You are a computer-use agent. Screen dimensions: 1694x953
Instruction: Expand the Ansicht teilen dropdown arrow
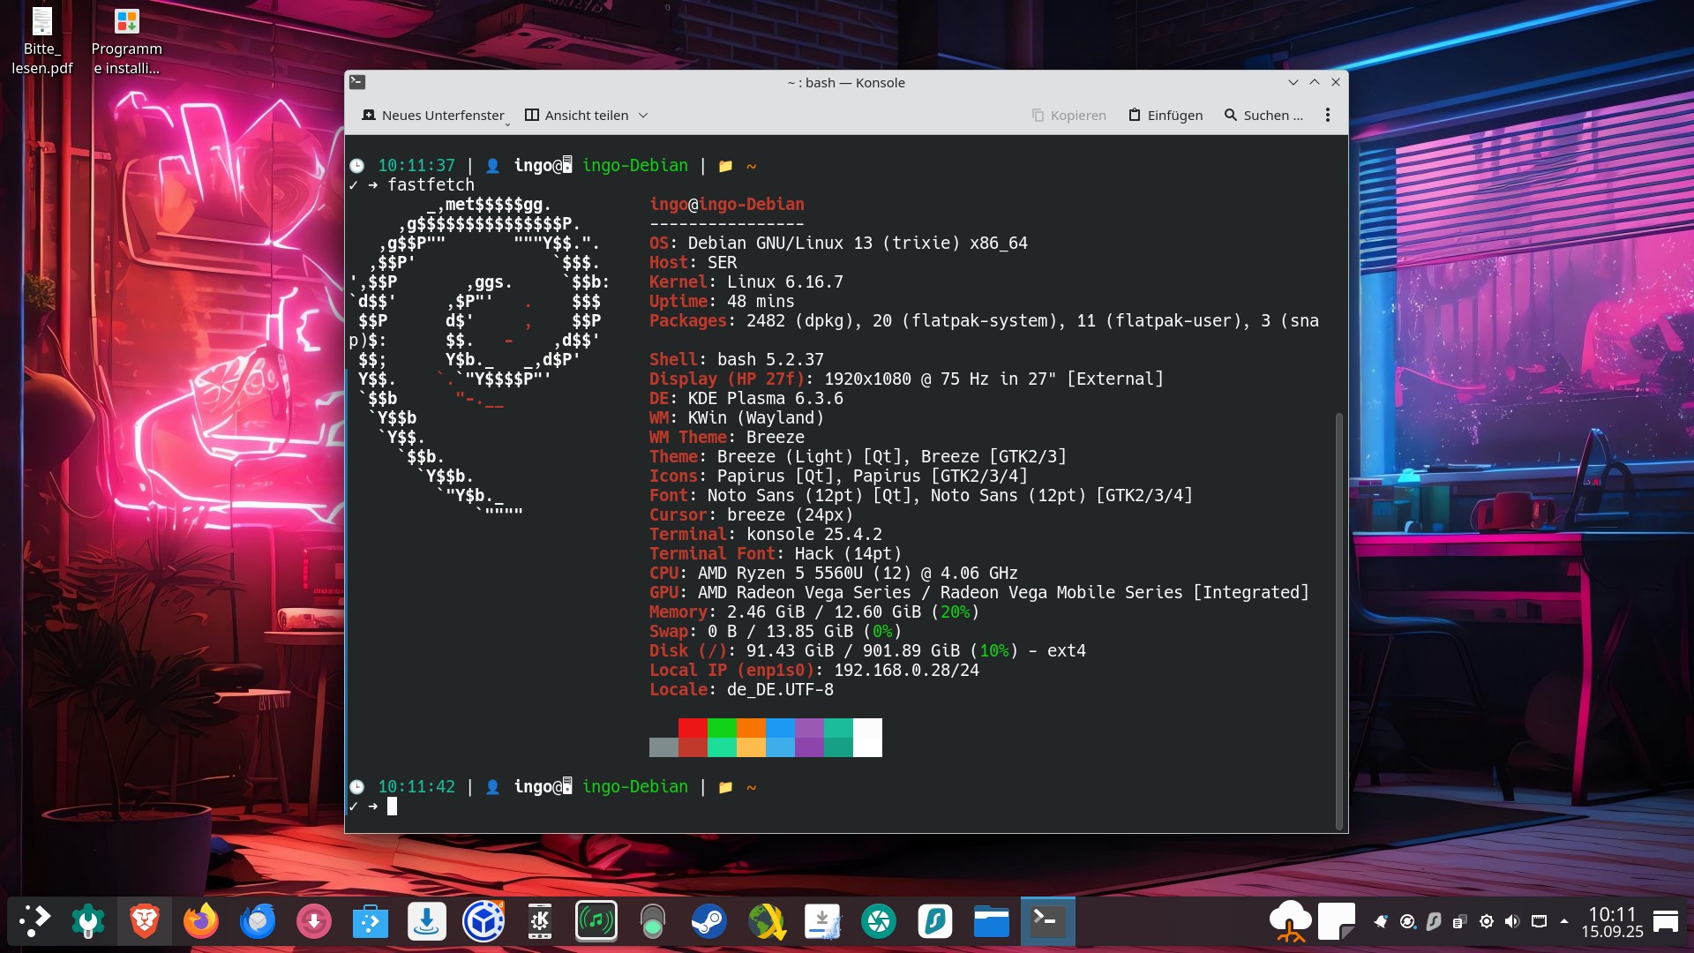click(643, 116)
